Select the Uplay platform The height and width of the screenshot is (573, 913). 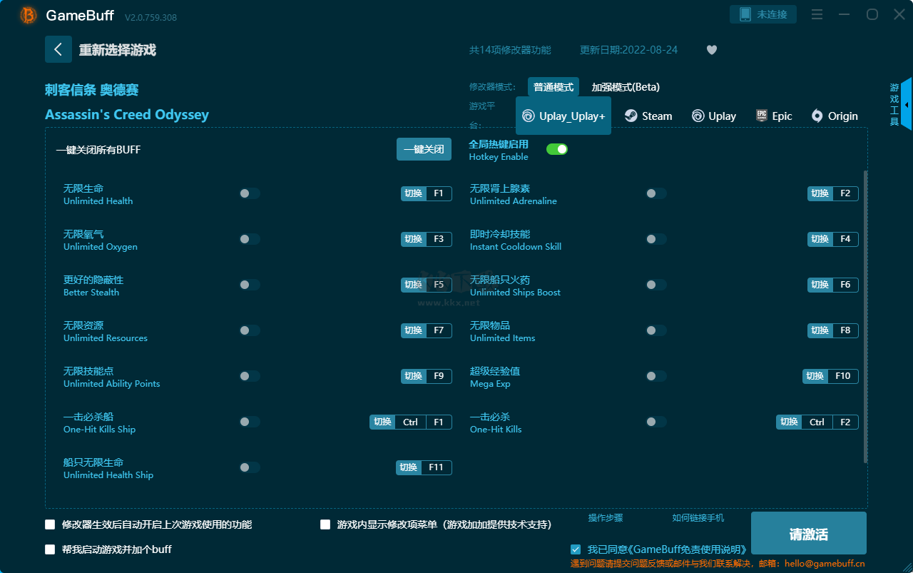714,116
